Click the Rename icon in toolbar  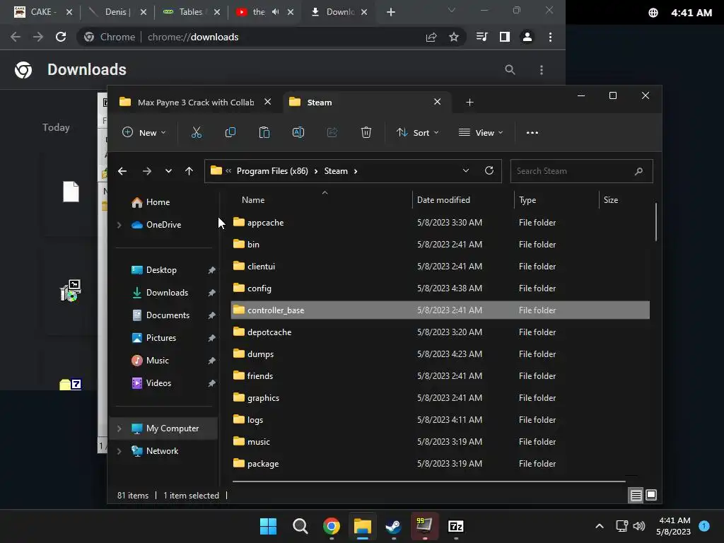click(298, 132)
